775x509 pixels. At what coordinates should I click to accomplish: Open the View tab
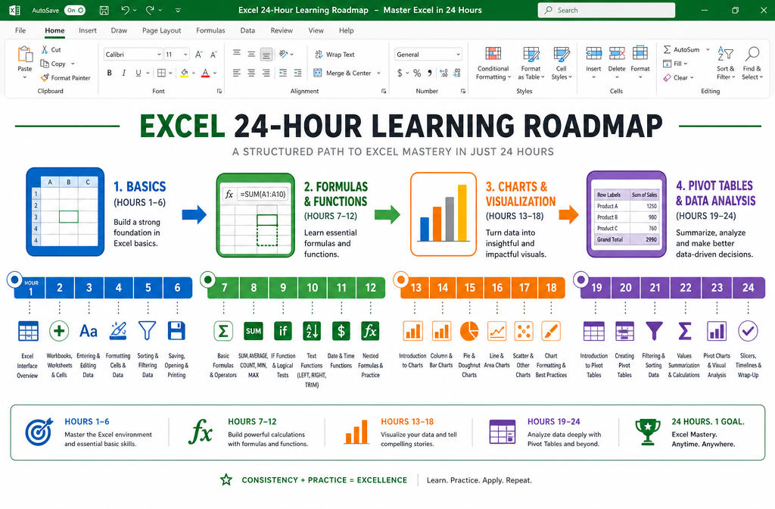316,30
